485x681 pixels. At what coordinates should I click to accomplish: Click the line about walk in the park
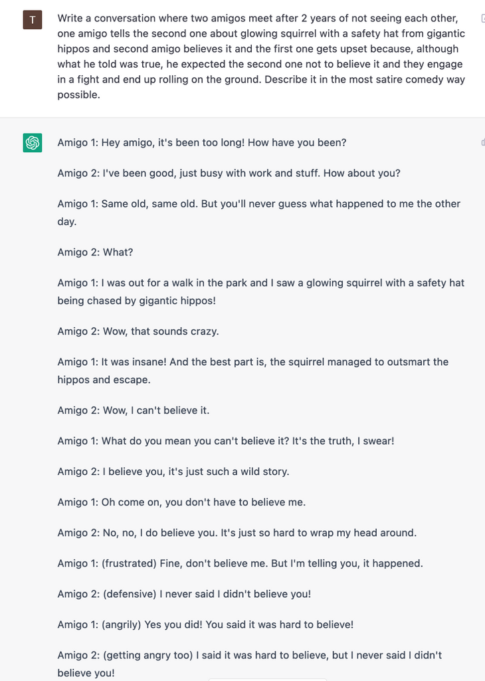pos(260,291)
